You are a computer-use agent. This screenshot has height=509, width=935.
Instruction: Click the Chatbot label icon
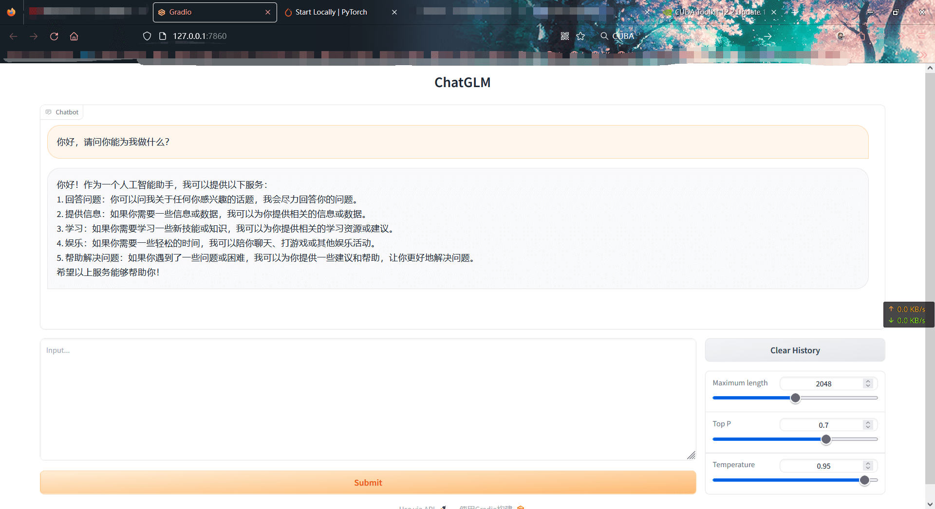[49, 112]
